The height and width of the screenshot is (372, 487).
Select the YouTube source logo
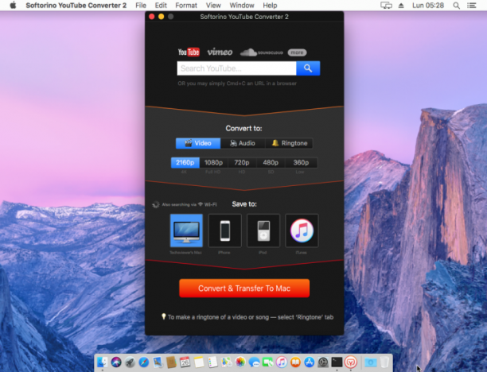(189, 52)
